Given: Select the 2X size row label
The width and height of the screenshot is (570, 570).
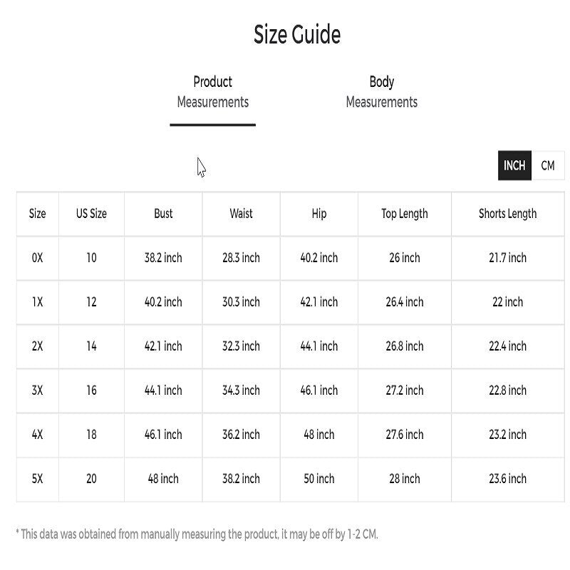Looking at the screenshot, I should click(x=37, y=346).
